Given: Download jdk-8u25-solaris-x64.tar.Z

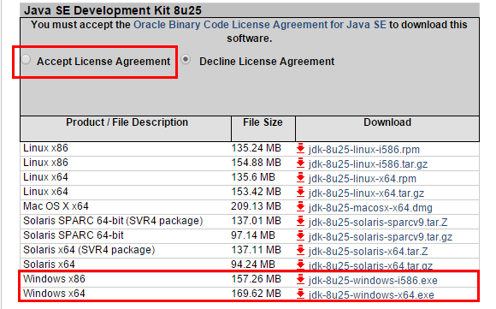Looking at the screenshot, I should 369,252.
